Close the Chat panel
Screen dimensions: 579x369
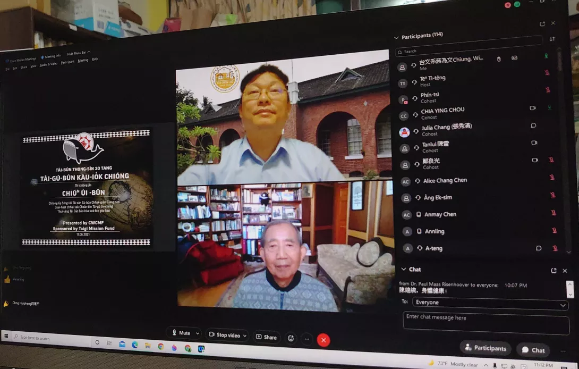tap(565, 271)
